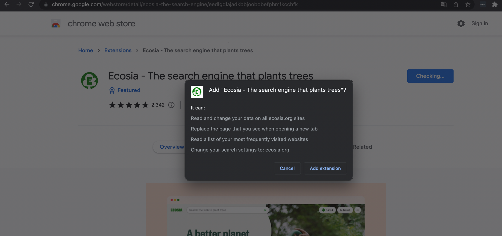The image size is (502, 236).
Task: Go back using the browser back arrow
Action: tap(7, 4)
